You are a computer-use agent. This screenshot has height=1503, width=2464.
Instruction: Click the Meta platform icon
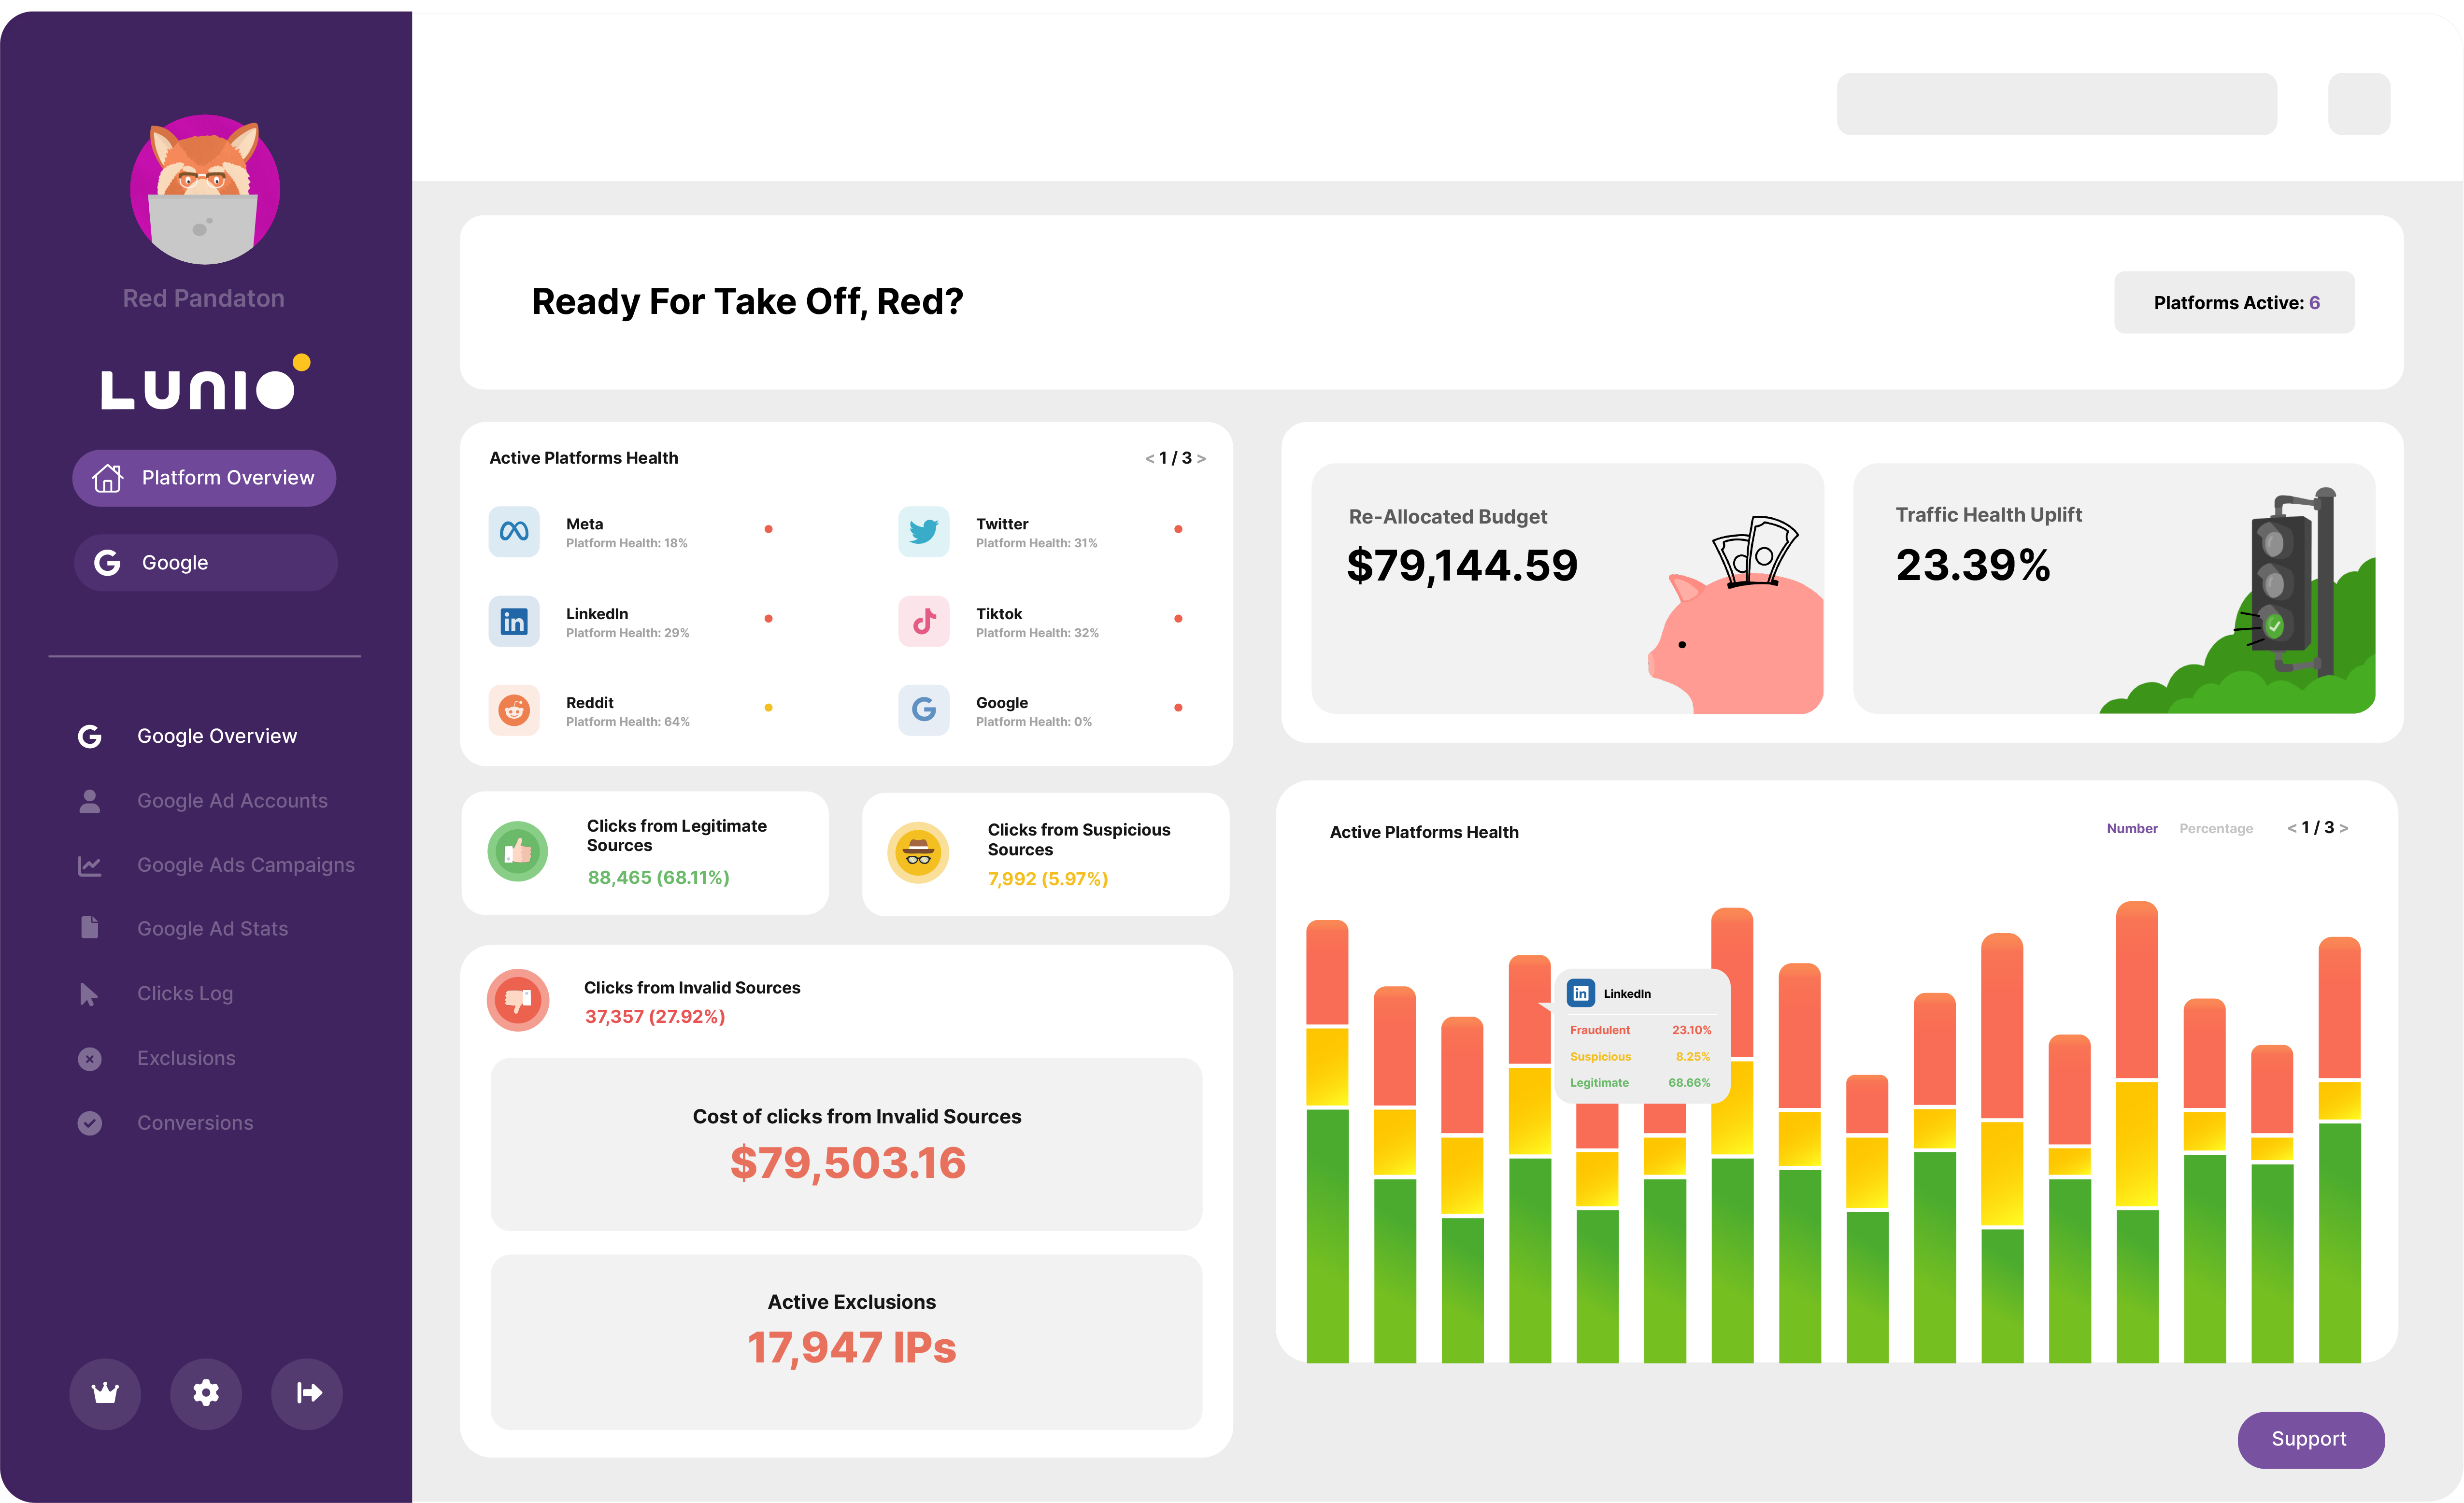[514, 531]
